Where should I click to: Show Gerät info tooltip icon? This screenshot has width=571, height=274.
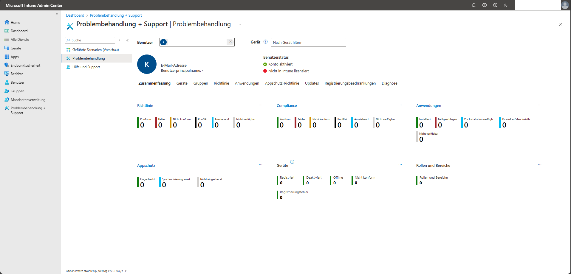(265, 42)
